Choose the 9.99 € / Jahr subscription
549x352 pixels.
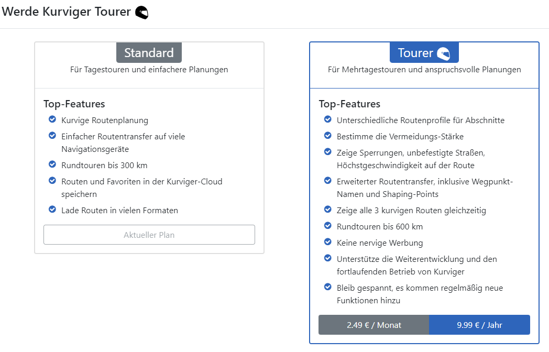pyautogui.click(x=479, y=325)
